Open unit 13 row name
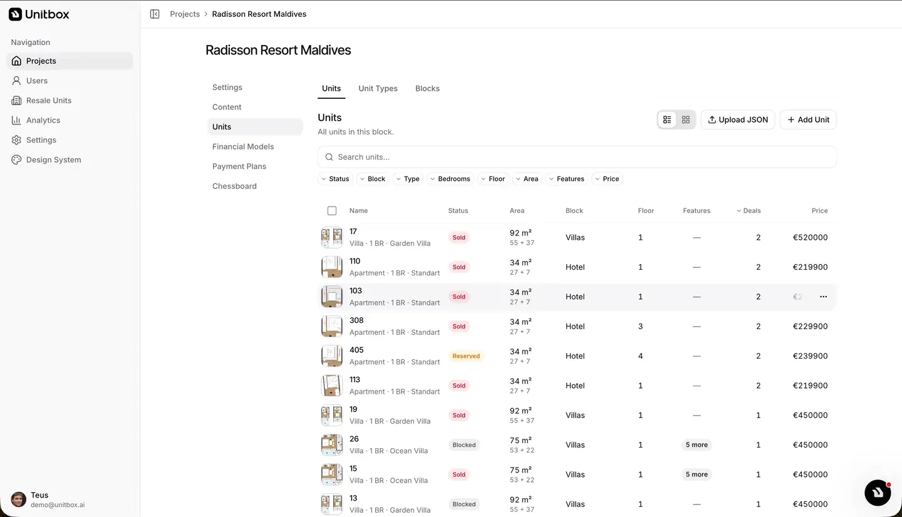The height and width of the screenshot is (517, 902). pos(353,498)
